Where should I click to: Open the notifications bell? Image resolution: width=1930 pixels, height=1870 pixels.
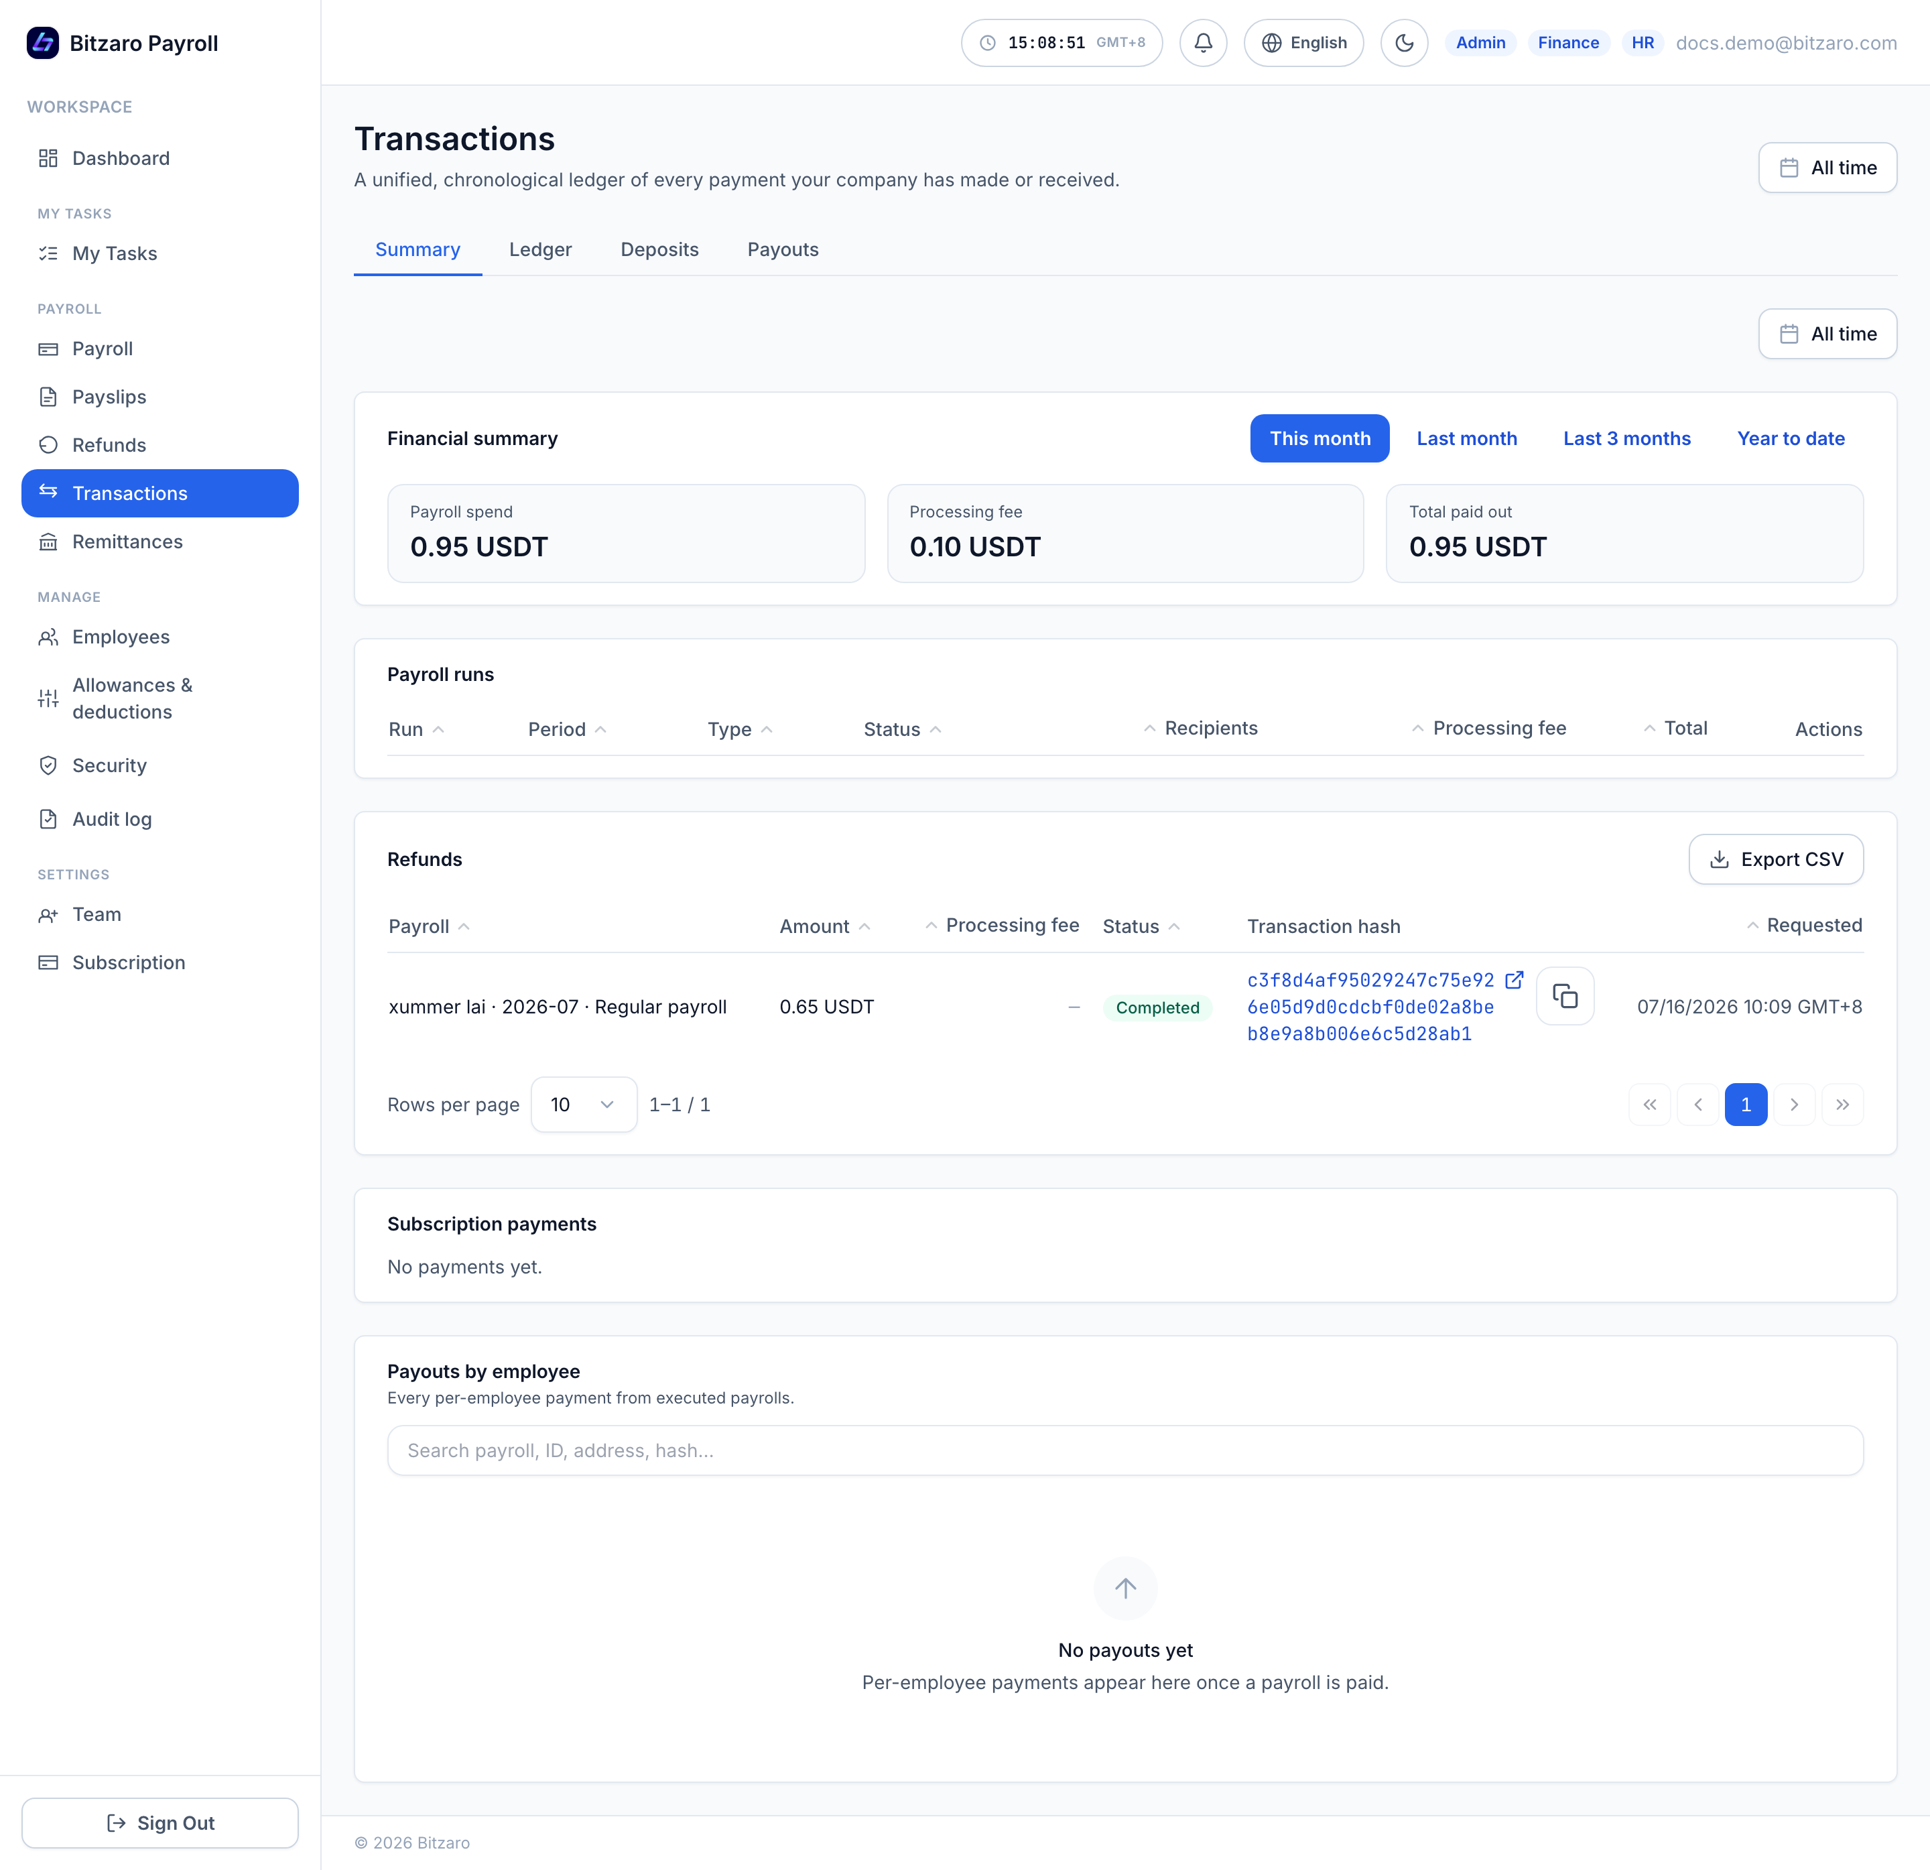click(1204, 42)
